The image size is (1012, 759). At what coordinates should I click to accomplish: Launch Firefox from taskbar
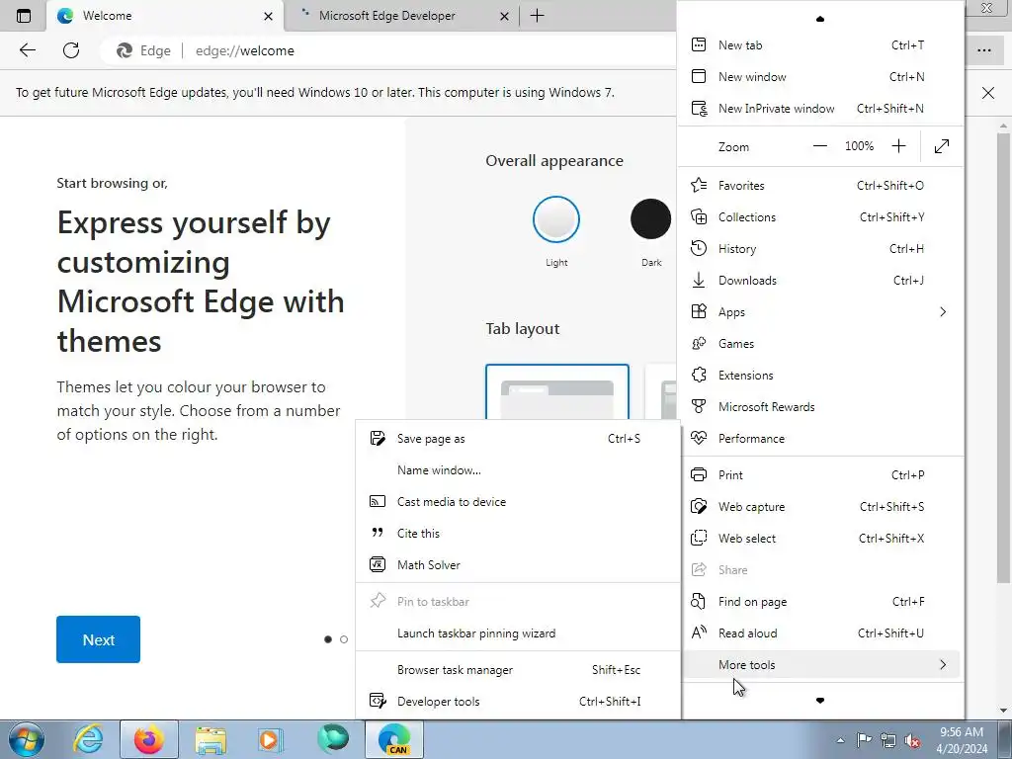[148, 739]
